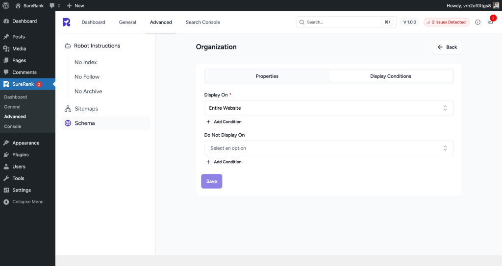Switch to the Dashboard tab in SureRank header
This screenshot has width=502, height=266.
tap(93, 22)
